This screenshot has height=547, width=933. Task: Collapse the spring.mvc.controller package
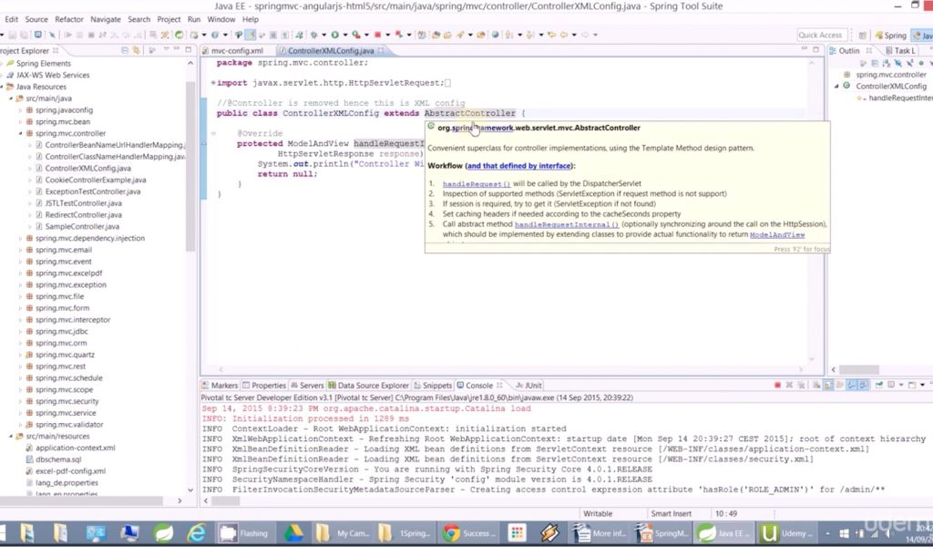point(19,133)
